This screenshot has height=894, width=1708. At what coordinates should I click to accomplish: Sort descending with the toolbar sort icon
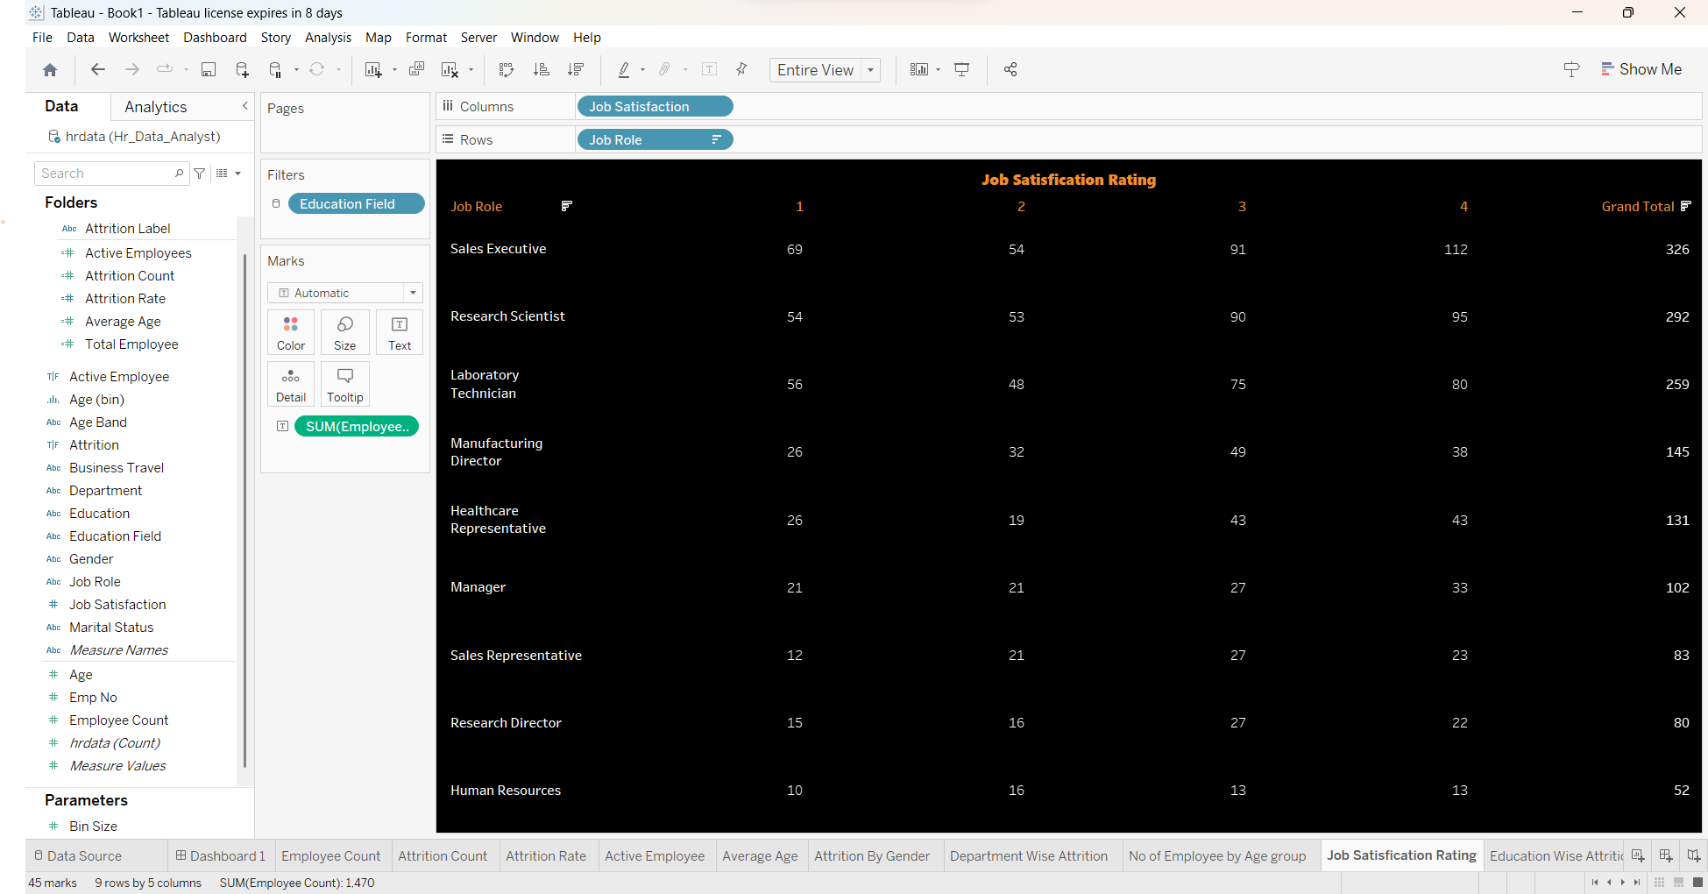[576, 69]
